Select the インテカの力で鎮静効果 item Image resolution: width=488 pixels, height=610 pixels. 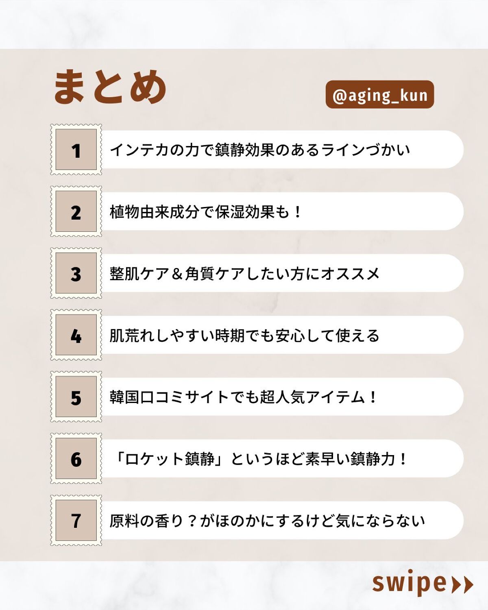click(260, 150)
